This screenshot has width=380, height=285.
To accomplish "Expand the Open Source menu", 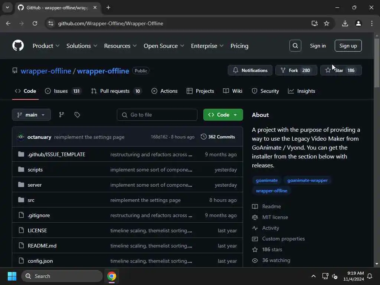I will tap(164, 46).
